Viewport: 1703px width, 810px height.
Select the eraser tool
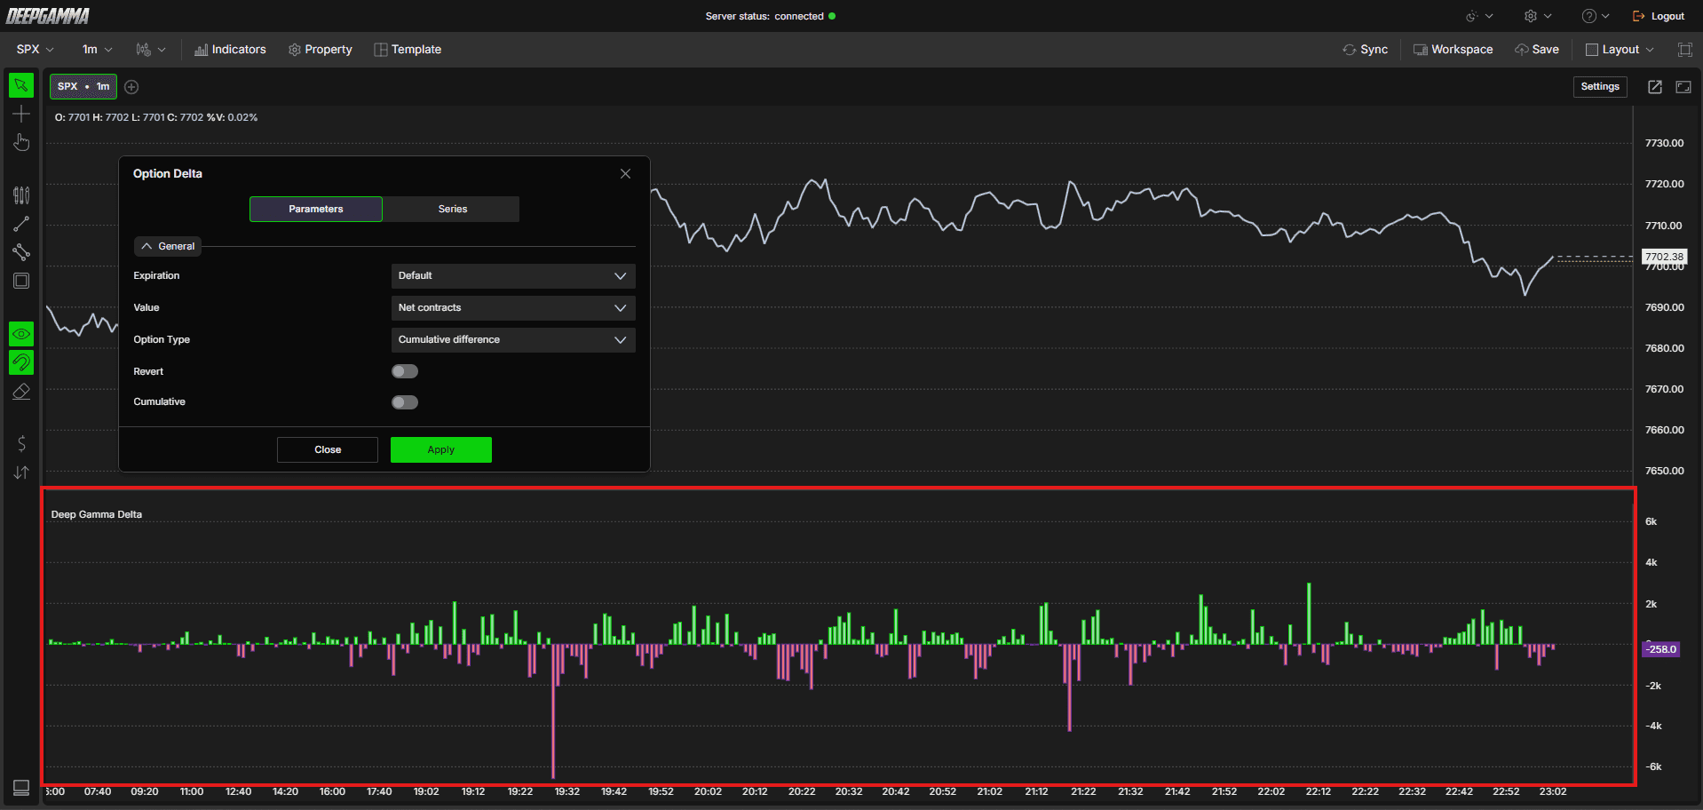[x=21, y=391]
